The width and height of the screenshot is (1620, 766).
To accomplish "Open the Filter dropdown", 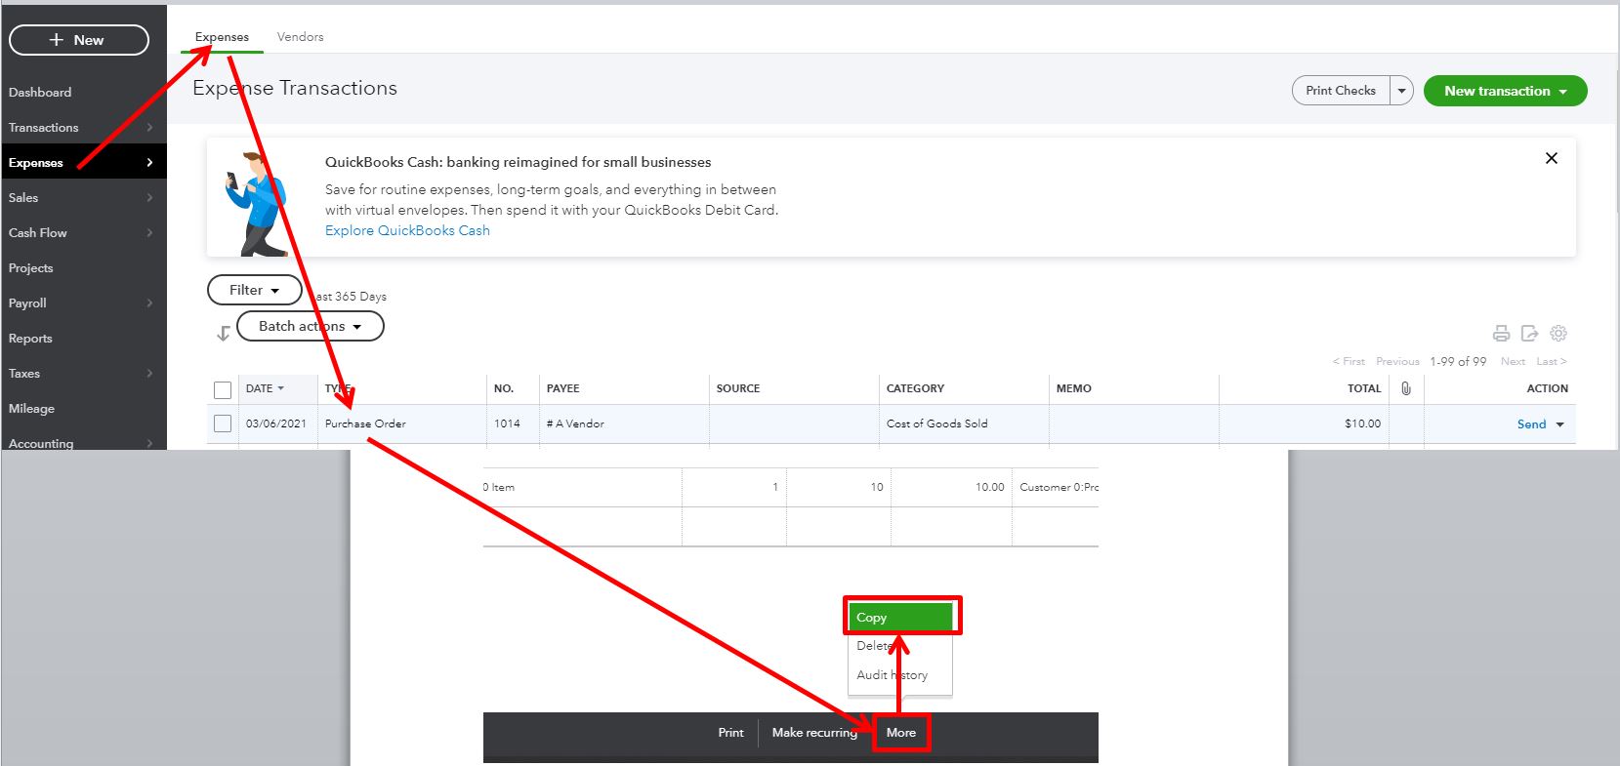I will click(x=254, y=290).
